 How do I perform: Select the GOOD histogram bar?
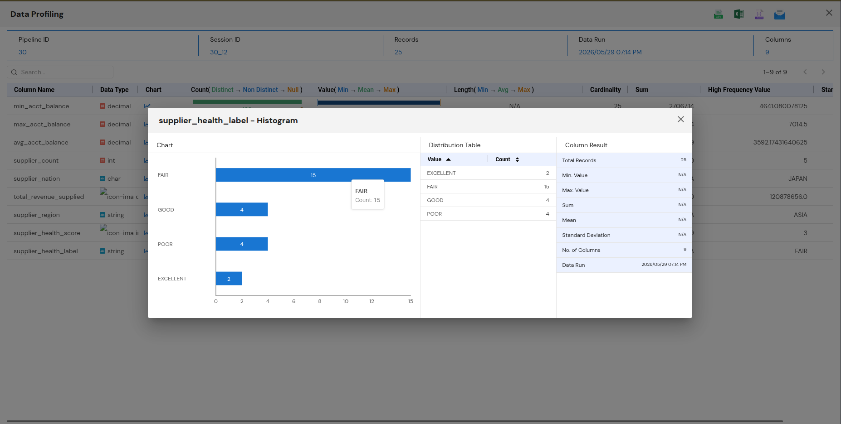tap(242, 209)
